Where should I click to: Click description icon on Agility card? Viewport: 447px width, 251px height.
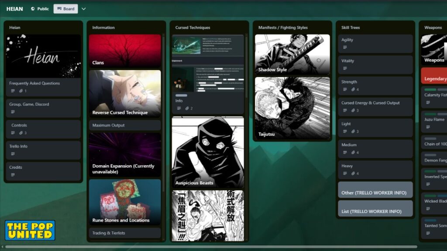click(x=345, y=47)
